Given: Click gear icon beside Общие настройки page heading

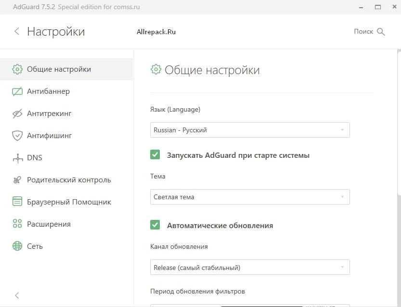Looking at the screenshot, I should [x=156, y=69].
